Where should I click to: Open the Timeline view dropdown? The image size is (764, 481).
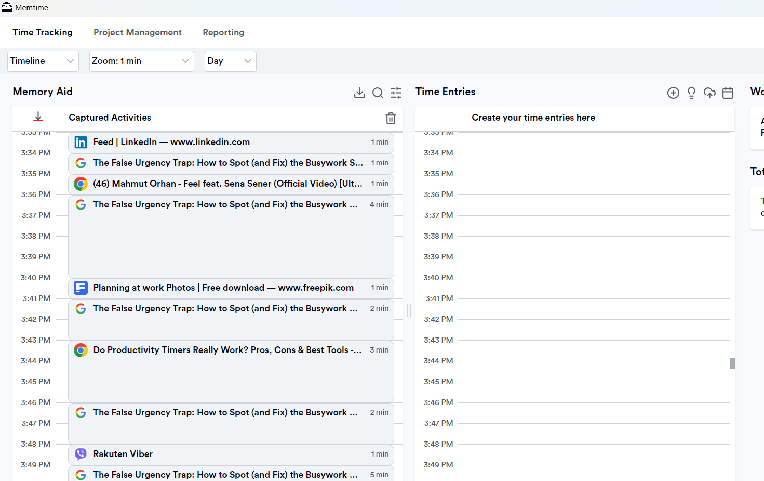pyautogui.click(x=43, y=61)
